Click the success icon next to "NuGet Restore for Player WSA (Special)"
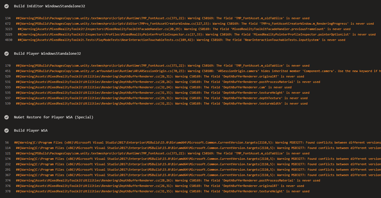The image size is (381, 198). click(6, 117)
